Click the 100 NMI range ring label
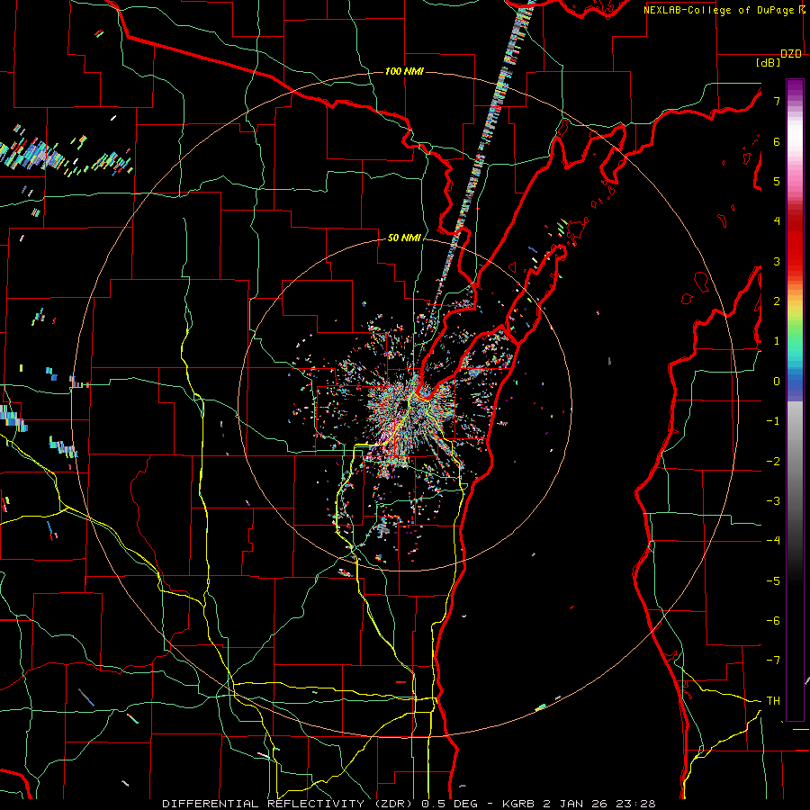 [x=404, y=71]
